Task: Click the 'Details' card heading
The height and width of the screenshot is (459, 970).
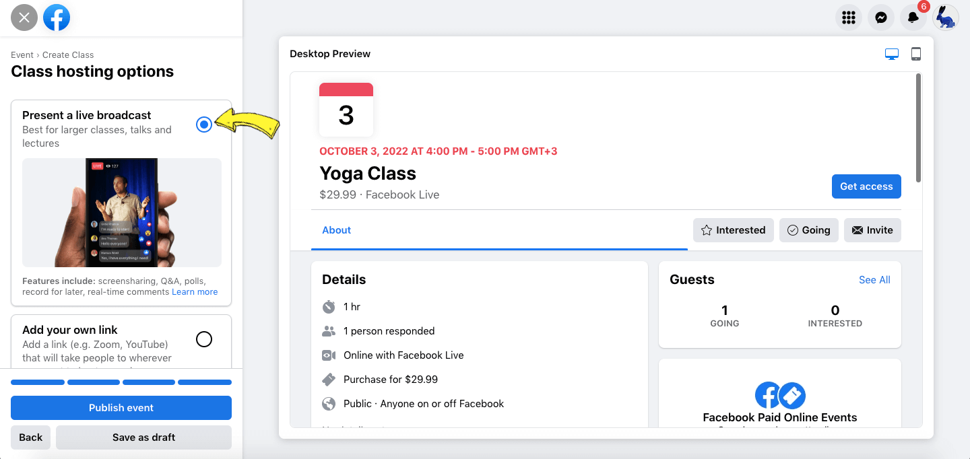Action: click(x=344, y=280)
